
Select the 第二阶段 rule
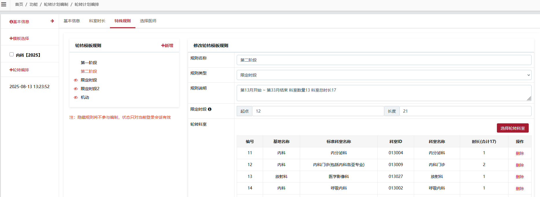click(x=89, y=71)
